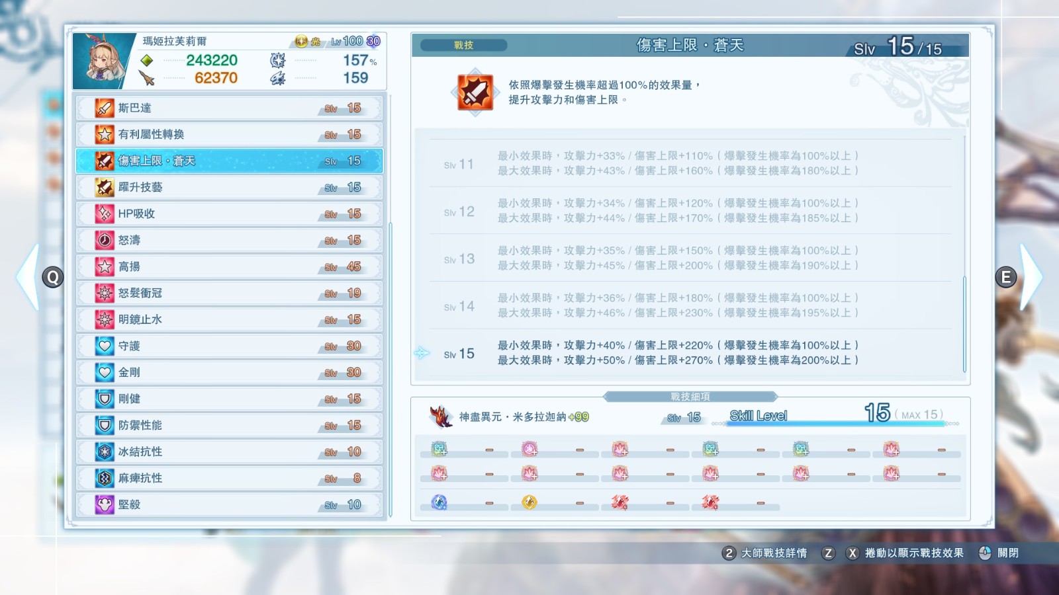
Task: Select the HP吸收 skill icon
Action: (x=105, y=214)
